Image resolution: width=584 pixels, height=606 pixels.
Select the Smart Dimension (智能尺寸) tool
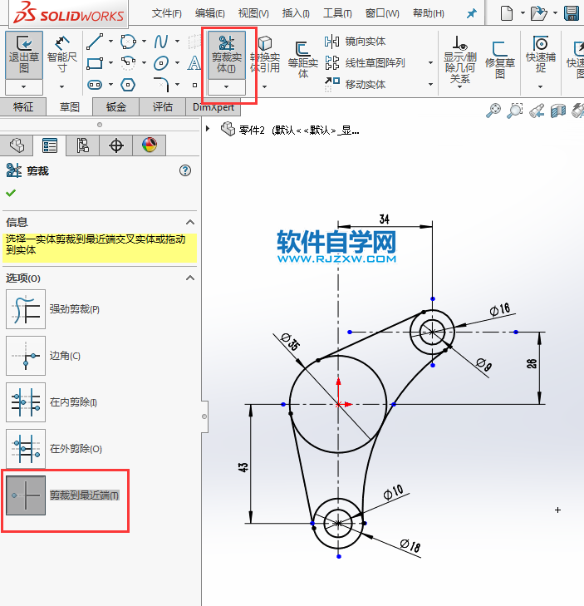click(x=62, y=54)
